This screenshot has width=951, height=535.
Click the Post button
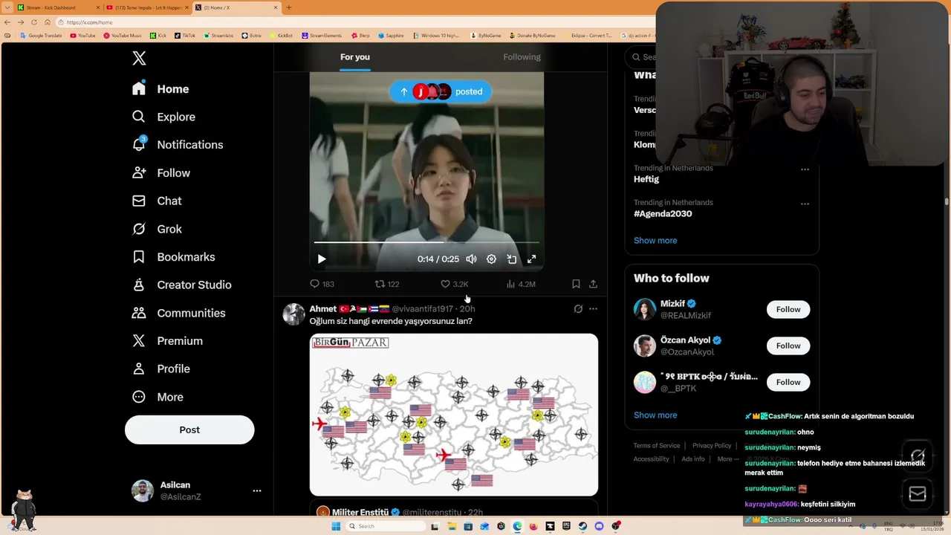[189, 429]
